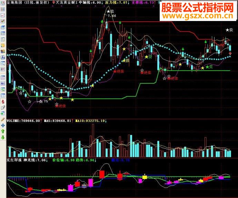Click the 价位轴:6.98 label
The height and width of the screenshot is (198, 238).
pos(63,160)
